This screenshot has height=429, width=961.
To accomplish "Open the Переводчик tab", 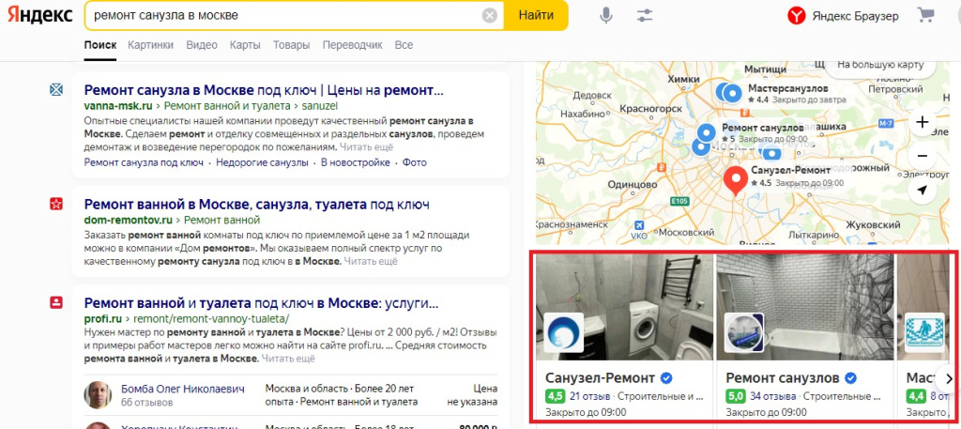I will 353,45.
